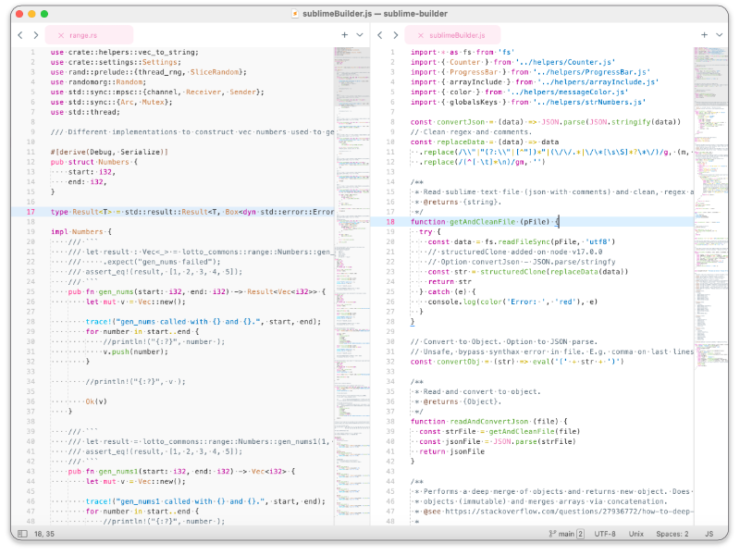Image resolution: width=740 pixels, height=555 pixels.
Task: Change file encoding UTF-8
Action: (x=605, y=534)
